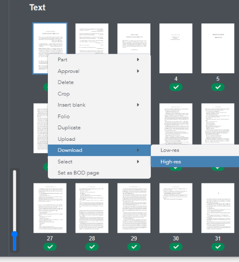Expand the Insert blank submenu arrow
This screenshot has height=262, width=239.
(138, 105)
